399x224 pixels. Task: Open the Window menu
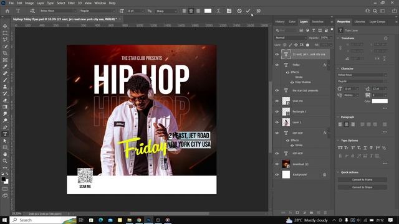[100, 3]
